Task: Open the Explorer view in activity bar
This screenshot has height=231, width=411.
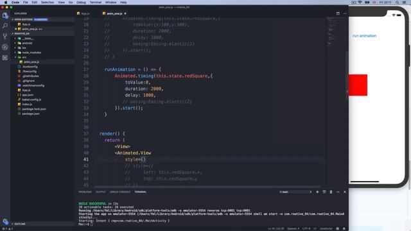Action: [5, 15]
